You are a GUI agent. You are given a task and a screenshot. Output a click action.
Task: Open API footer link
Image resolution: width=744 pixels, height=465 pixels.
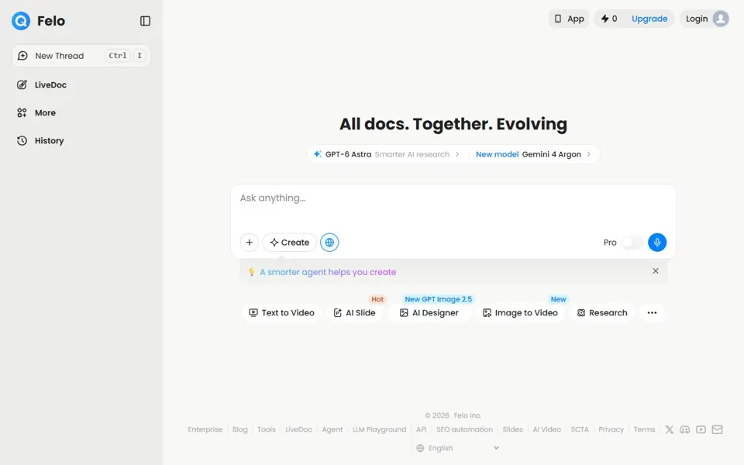point(422,429)
